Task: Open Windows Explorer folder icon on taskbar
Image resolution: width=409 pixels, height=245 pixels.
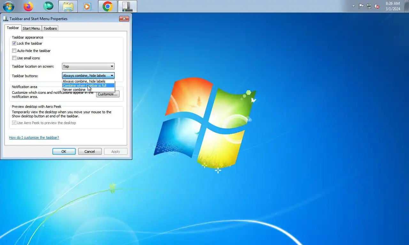Action: [x=68, y=6]
